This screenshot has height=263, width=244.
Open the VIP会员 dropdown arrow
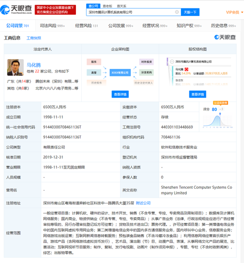242,12
